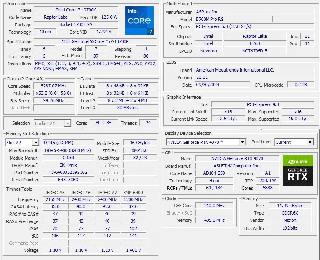
Task: Click the XMP-6400 tRC value 141
Action: (x=133, y=236)
